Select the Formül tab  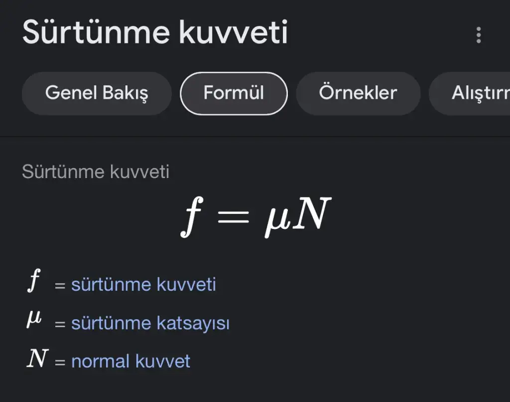point(234,93)
